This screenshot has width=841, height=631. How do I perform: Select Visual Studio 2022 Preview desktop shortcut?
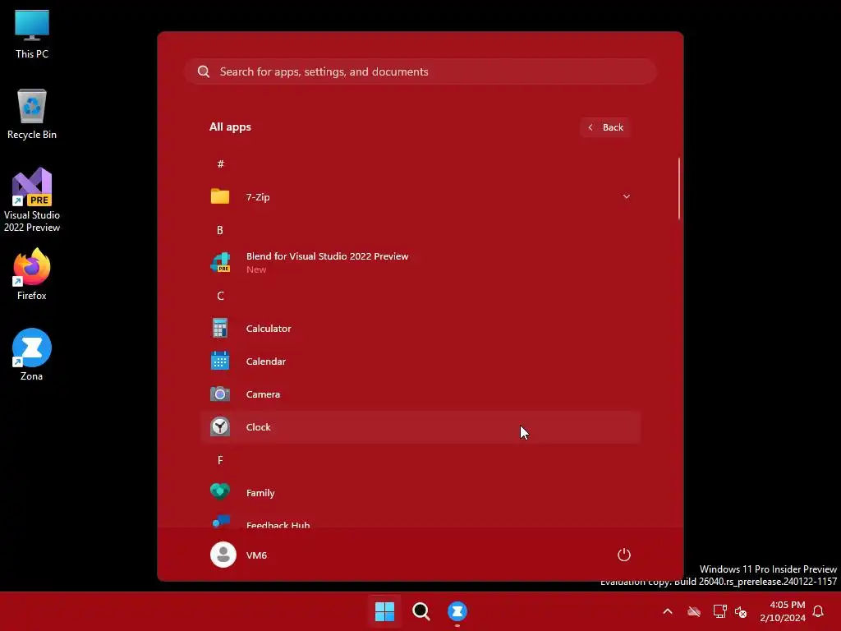pyautogui.click(x=32, y=200)
